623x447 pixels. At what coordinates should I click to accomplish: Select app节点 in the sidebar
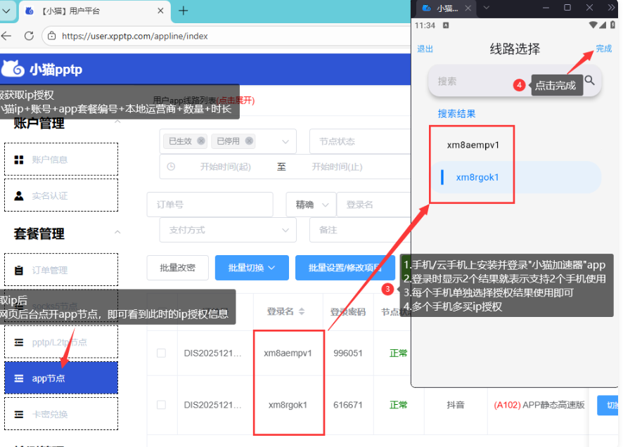[61, 378]
